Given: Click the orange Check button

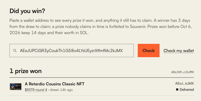Looking at the screenshot, I should [x=149, y=50].
